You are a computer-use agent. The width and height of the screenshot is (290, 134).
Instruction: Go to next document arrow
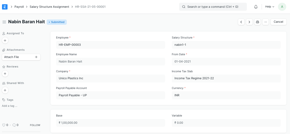[249, 22]
